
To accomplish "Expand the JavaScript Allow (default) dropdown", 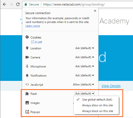I will click(x=83, y=84).
